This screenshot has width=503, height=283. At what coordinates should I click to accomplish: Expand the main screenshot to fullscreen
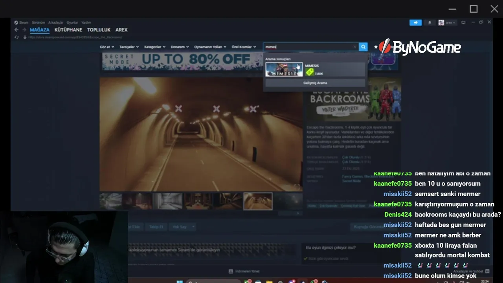297,186
